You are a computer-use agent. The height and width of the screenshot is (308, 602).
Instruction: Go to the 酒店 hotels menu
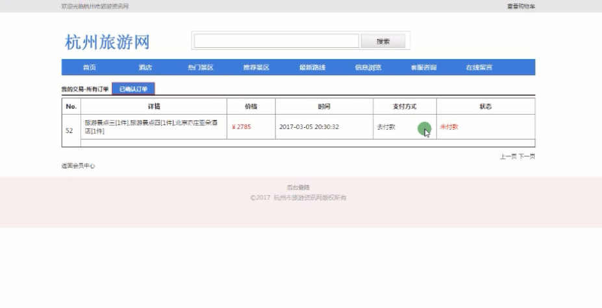(145, 67)
